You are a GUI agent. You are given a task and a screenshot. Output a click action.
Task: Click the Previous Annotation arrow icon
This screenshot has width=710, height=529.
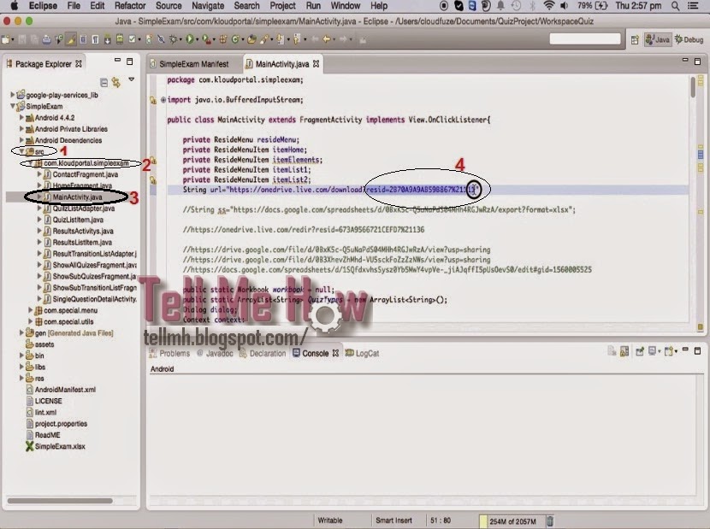point(296,40)
